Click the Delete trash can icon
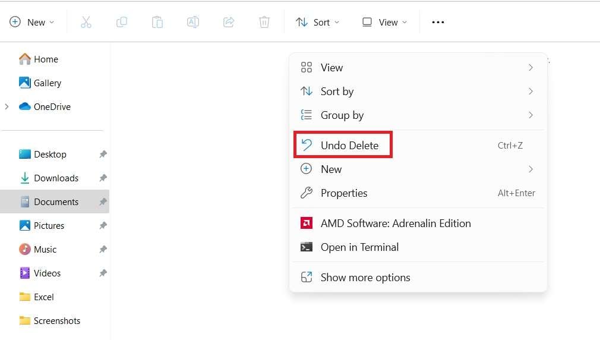 pyautogui.click(x=264, y=22)
